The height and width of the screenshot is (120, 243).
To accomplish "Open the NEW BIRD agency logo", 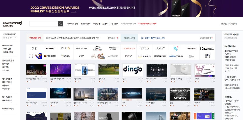I will pyautogui.click(x=144, y=56).
